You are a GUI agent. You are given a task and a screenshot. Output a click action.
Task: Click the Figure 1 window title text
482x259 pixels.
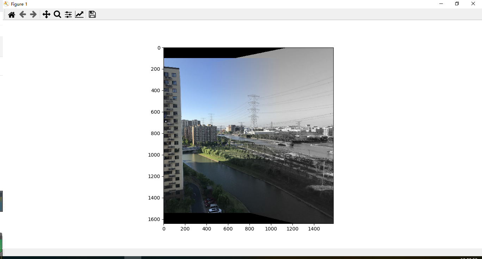point(19,4)
